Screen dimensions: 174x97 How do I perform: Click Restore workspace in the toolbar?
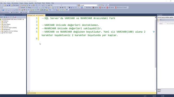click(x=5, y=12)
